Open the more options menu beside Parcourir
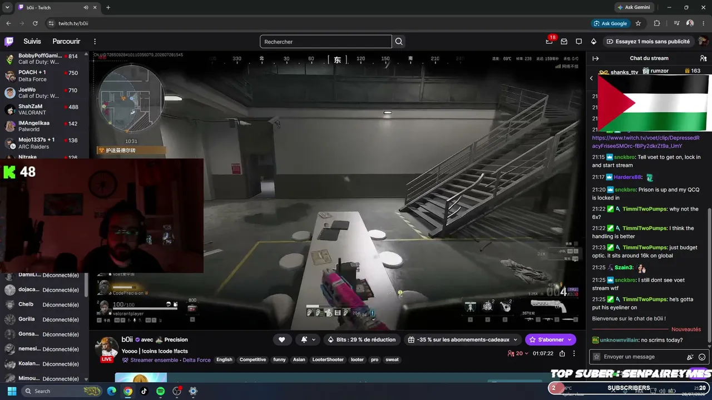The height and width of the screenshot is (400, 712). (95, 42)
